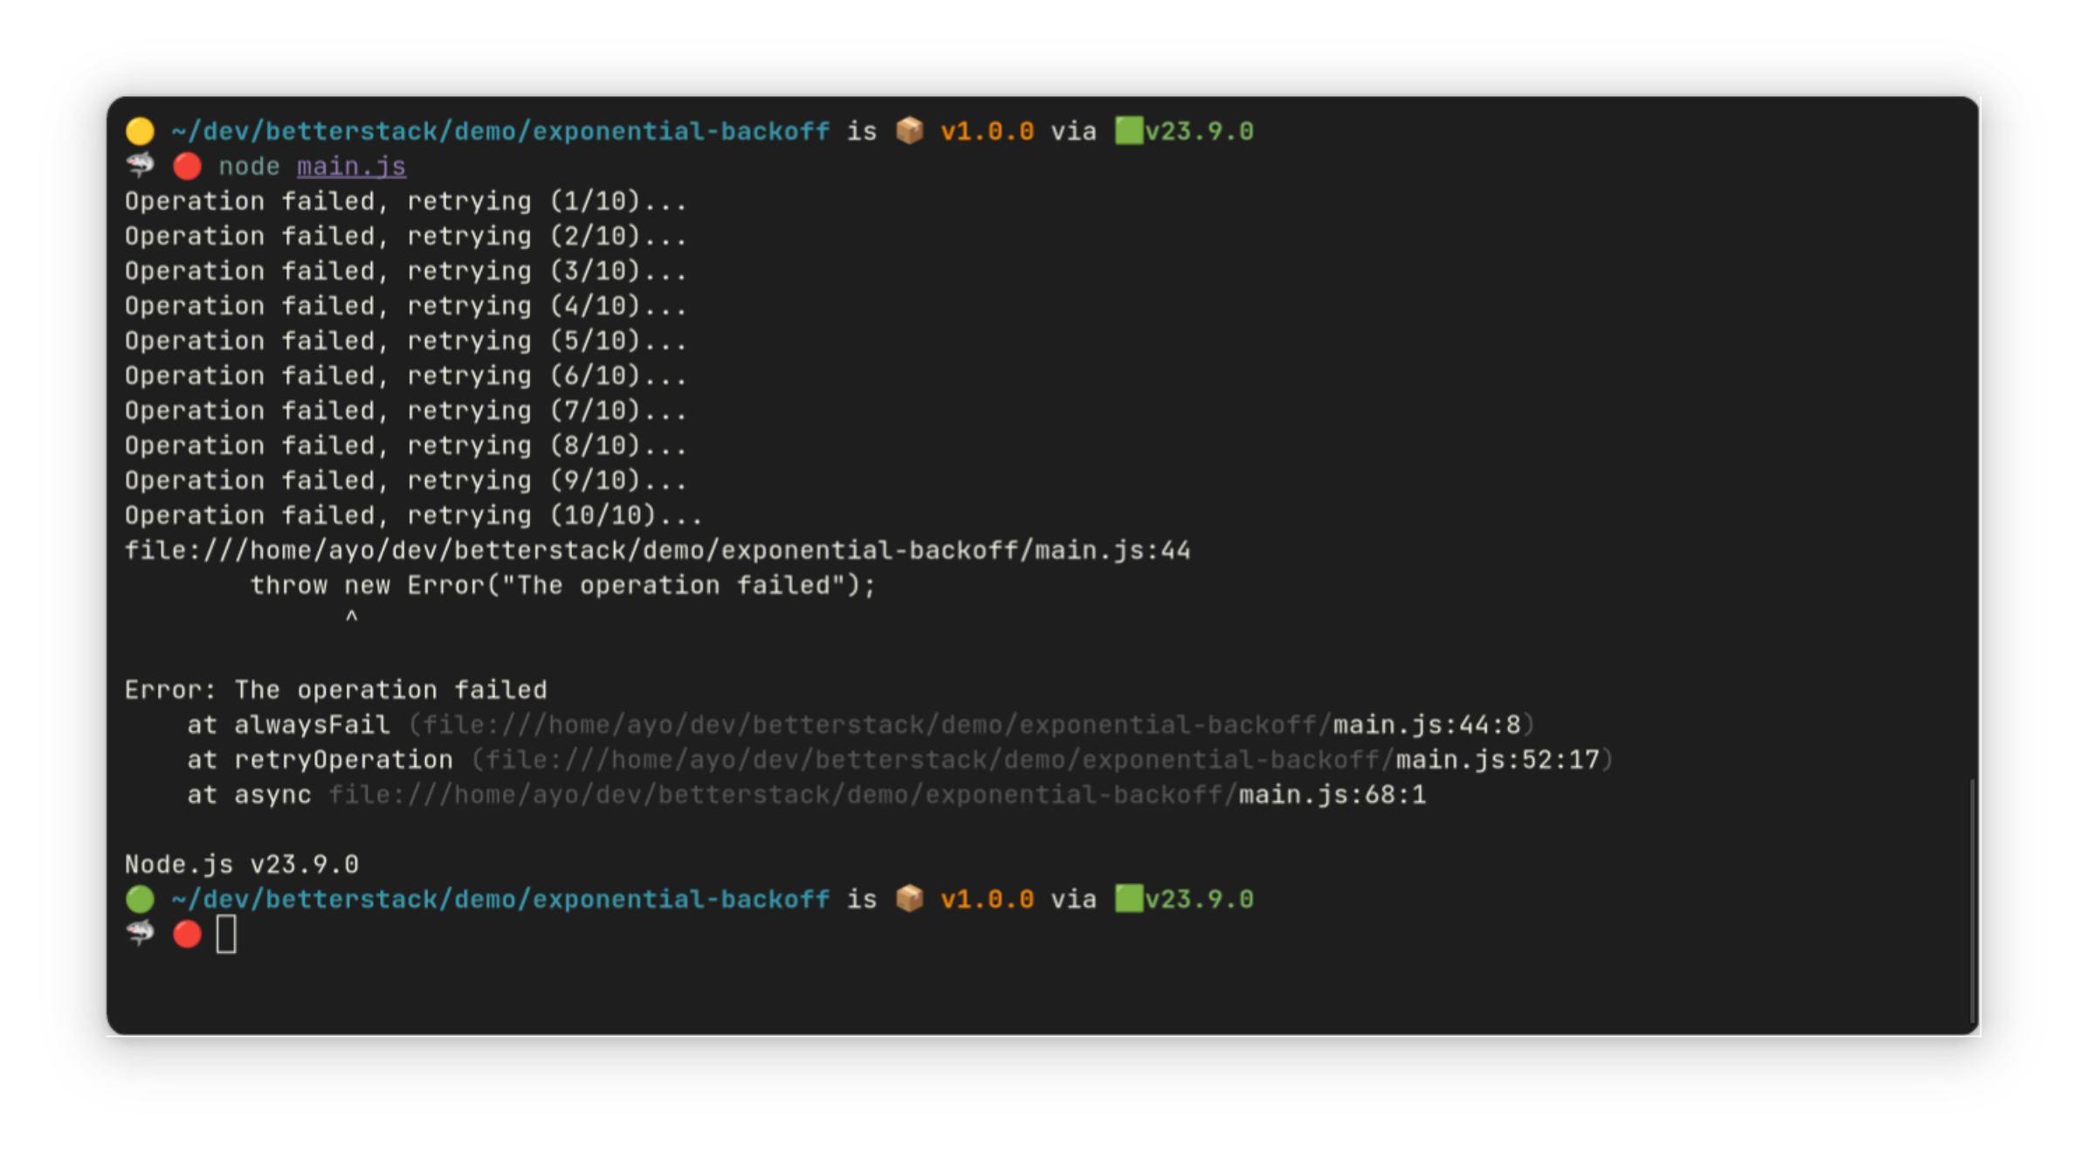This screenshot has width=2087, height=1153.
Task: Click the yellow status circle in the top prompt
Action: tap(140, 131)
